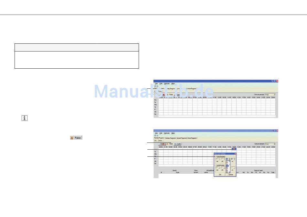The height and width of the screenshot is (217, 307).
Task: Click the Mo day row label in upper window
Action: click(x=155, y=100)
